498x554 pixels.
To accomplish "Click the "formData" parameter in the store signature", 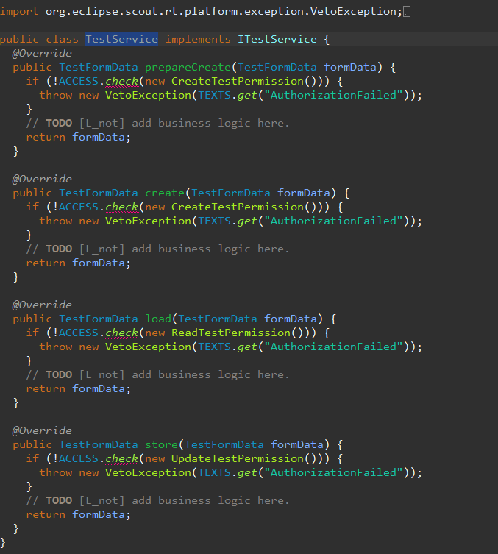I will [x=297, y=444].
